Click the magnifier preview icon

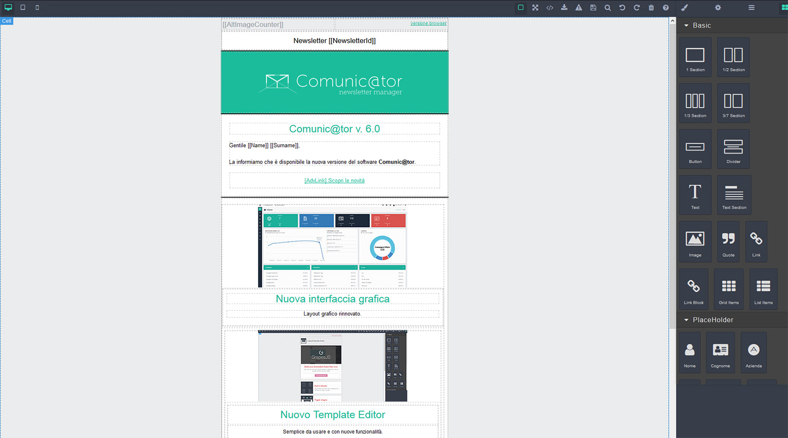[x=608, y=7]
